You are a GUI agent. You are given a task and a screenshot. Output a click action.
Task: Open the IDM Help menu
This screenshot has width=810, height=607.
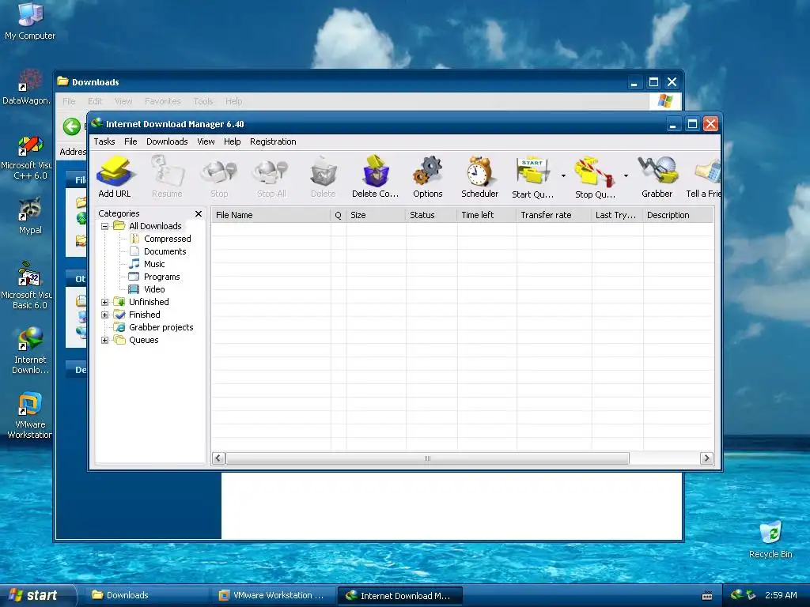point(232,141)
